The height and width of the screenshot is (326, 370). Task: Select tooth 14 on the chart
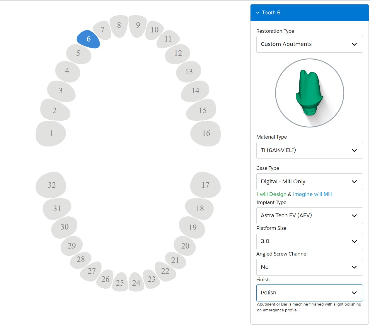pos(195,91)
